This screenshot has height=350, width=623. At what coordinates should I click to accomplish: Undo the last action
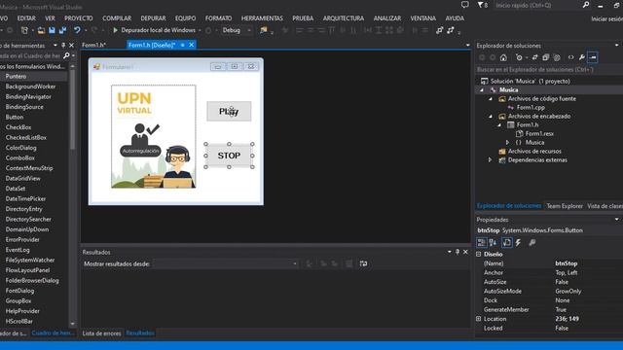(77, 30)
